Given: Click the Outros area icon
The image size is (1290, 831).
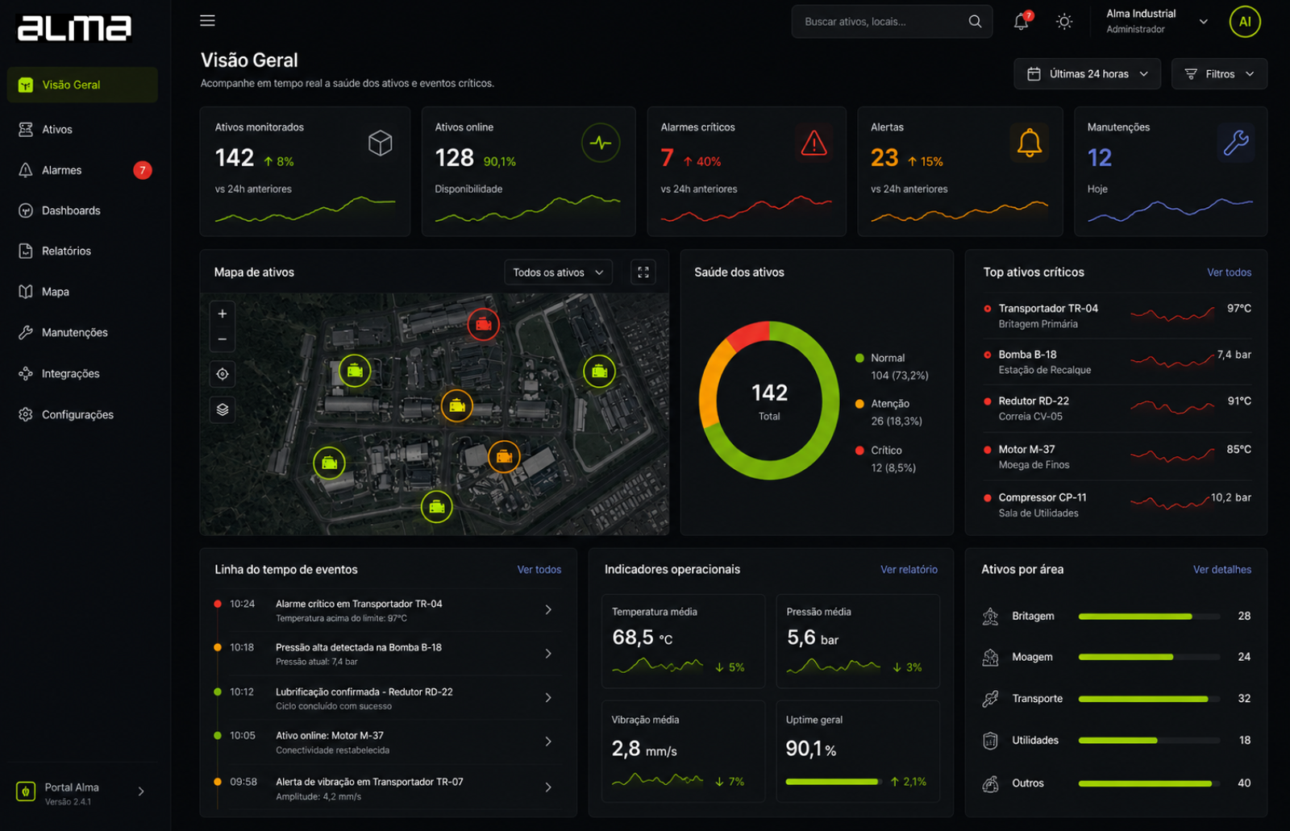Looking at the screenshot, I should [991, 783].
